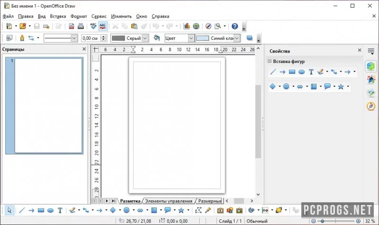Expand the Curve tool options arrow in Properties

(327, 72)
